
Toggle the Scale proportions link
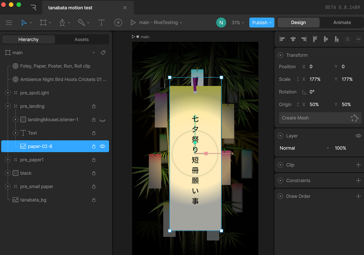pos(298,79)
